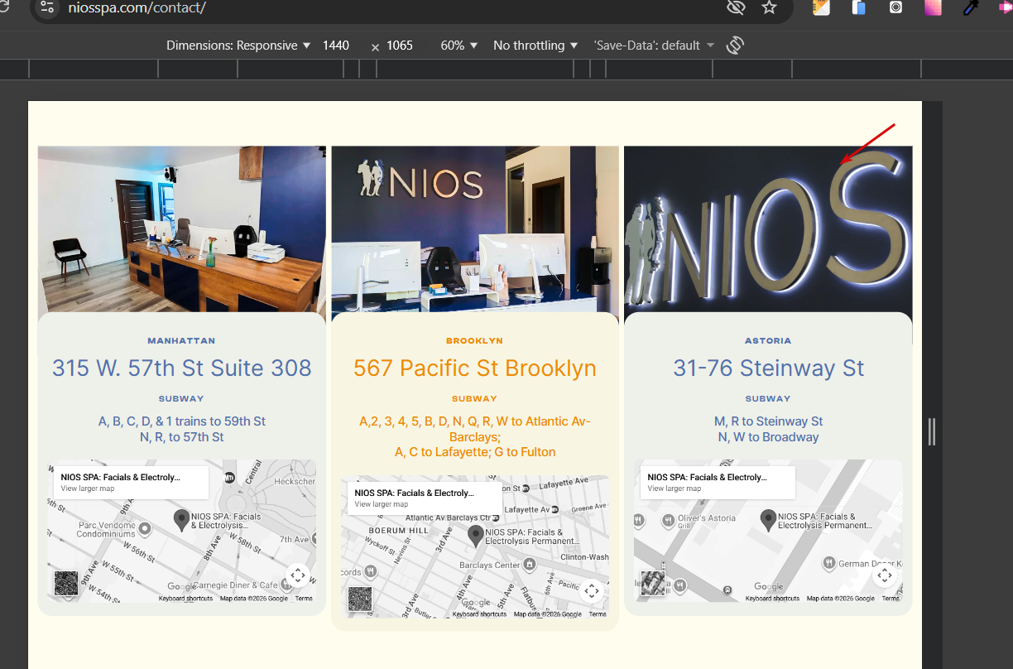This screenshot has width=1013, height=669.
Task: Click the Google logo on the Manhattan map
Action: pos(182,587)
